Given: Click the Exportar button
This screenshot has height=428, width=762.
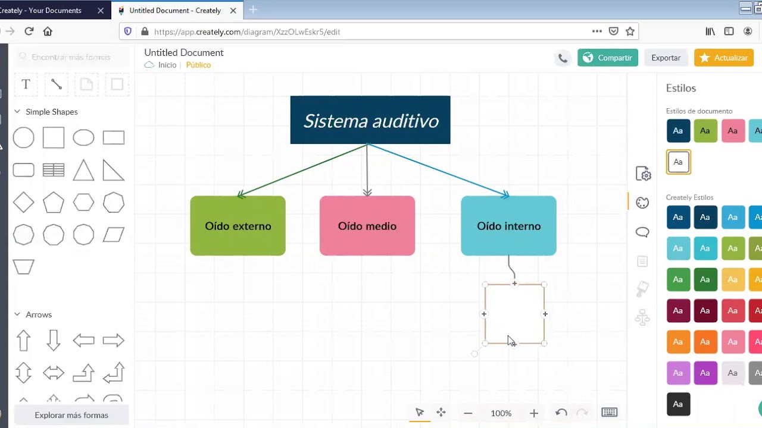Looking at the screenshot, I should click(x=666, y=58).
